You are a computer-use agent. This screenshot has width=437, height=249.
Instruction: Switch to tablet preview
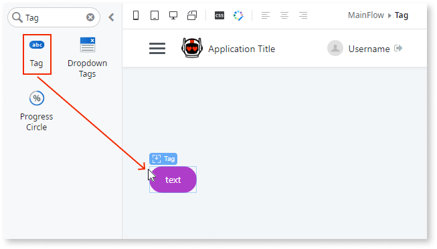pyautogui.click(x=155, y=15)
